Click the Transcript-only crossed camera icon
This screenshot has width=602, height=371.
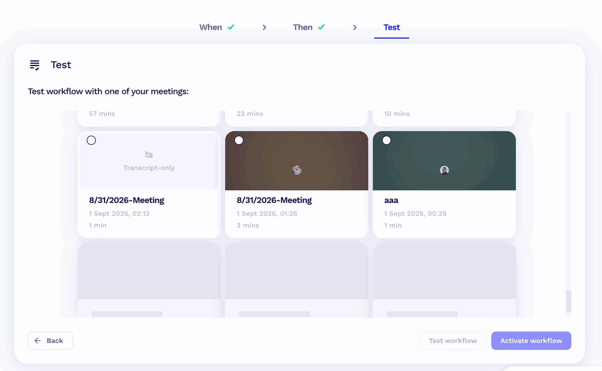click(x=149, y=155)
